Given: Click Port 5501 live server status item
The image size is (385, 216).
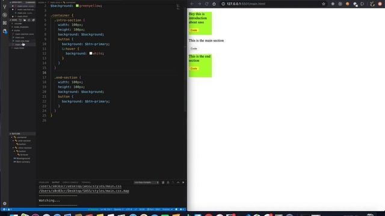Looking at the screenshot, I should (x=153, y=209).
